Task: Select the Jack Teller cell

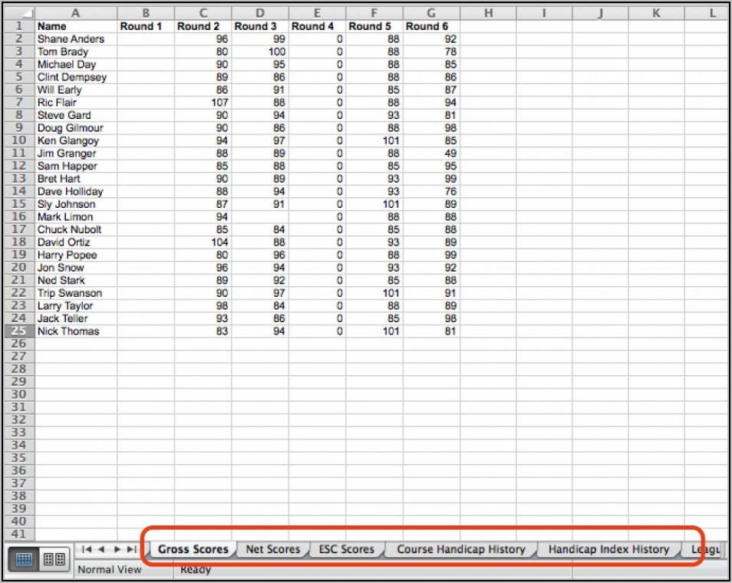Action: pyautogui.click(x=76, y=318)
